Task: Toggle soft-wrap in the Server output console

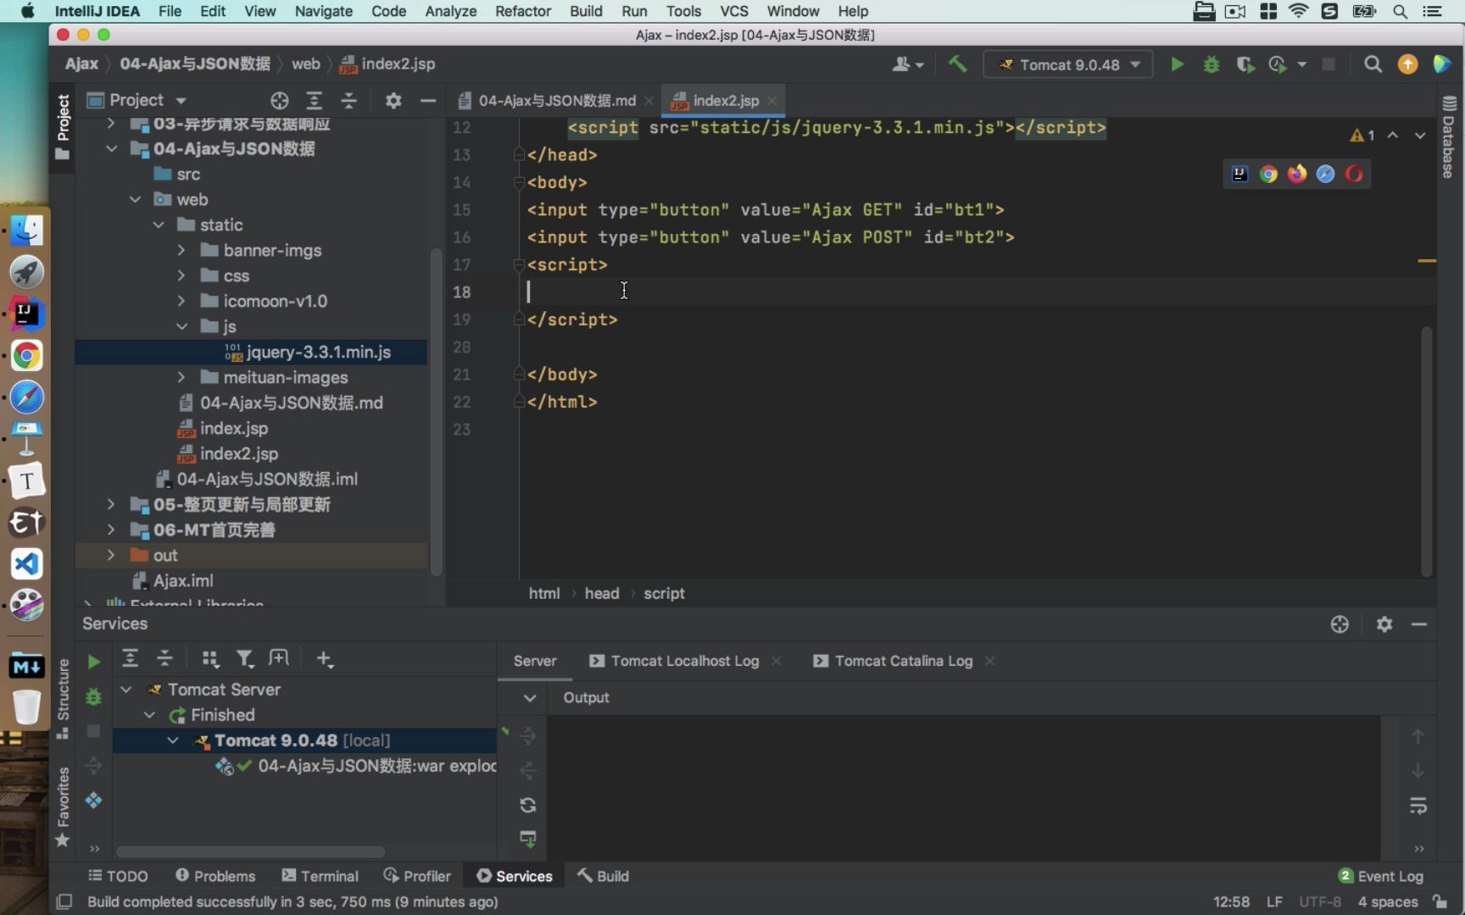Action: [x=1418, y=805]
